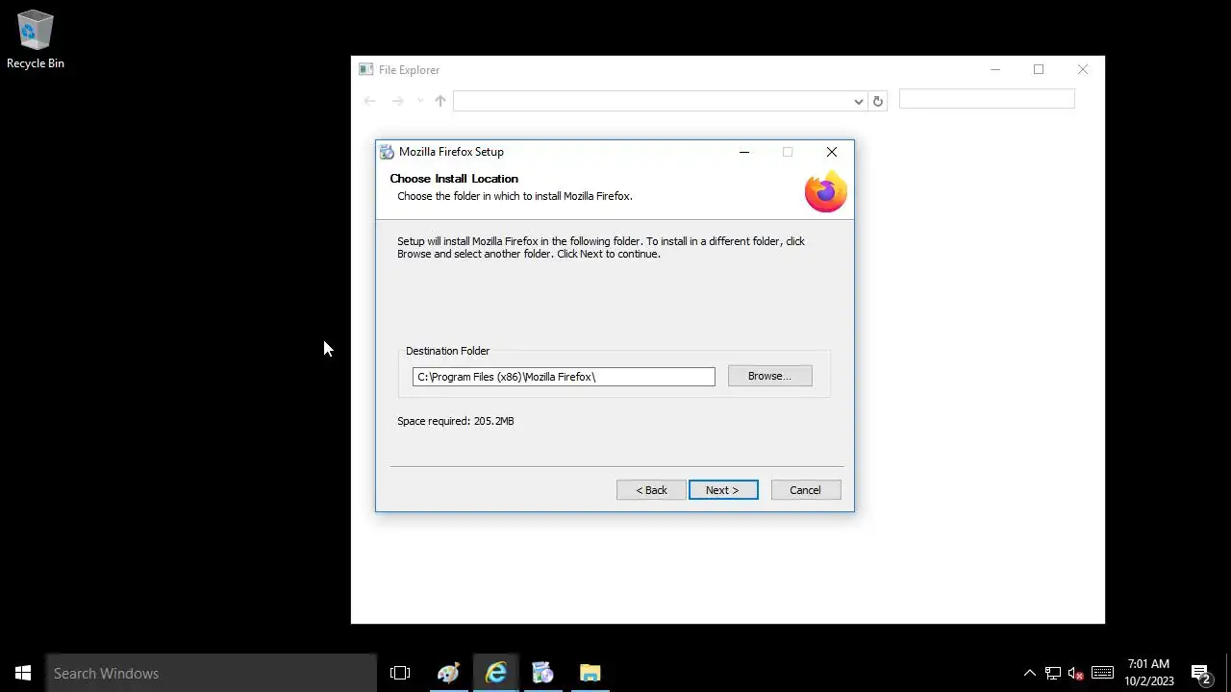Click the paint-style app icon on taskbar
The width and height of the screenshot is (1231, 692).
click(448, 673)
